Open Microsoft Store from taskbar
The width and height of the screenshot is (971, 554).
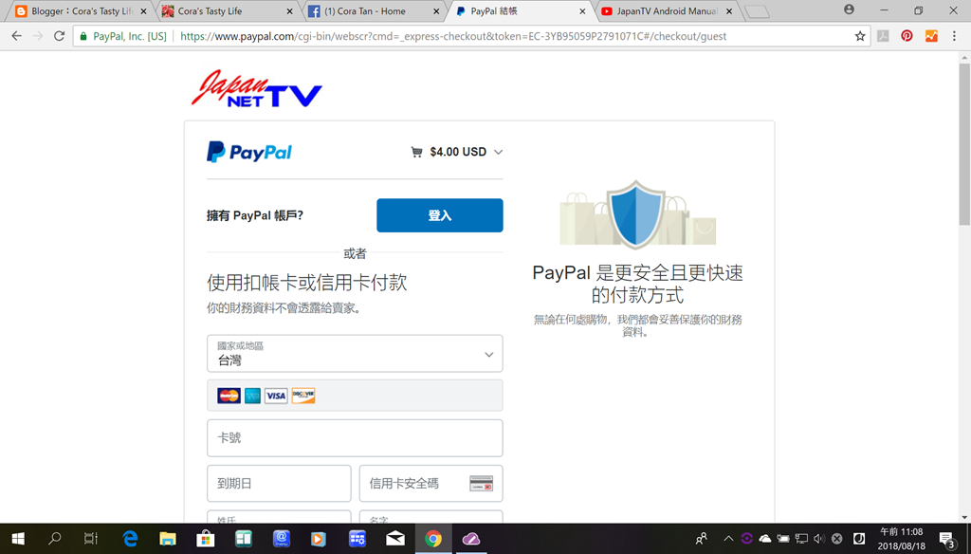pyautogui.click(x=205, y=539)
